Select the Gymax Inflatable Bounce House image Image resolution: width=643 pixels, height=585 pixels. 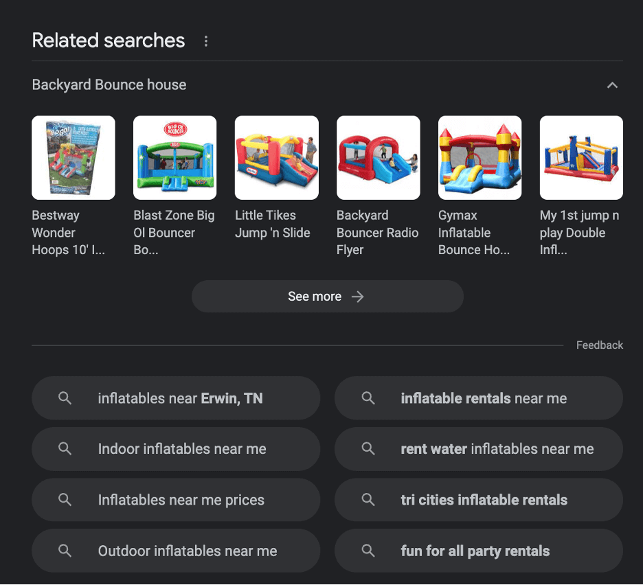pos(480,158)
